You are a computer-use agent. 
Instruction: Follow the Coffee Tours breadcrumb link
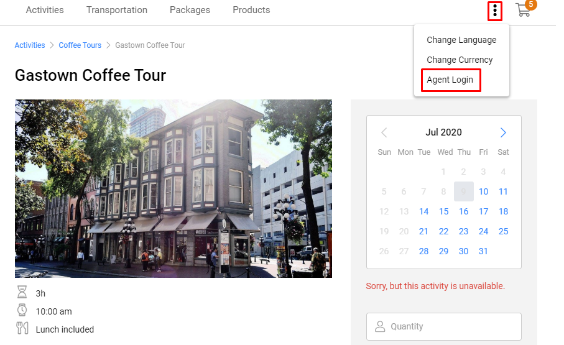tap(80, 45)
